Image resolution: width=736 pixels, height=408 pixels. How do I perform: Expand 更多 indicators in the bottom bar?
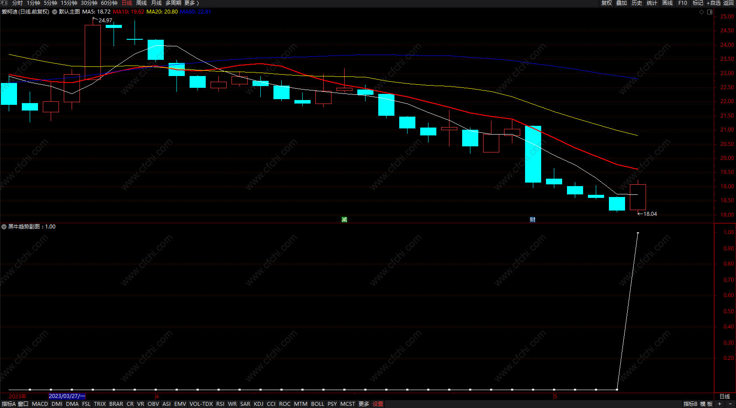[x=364, y=404]
